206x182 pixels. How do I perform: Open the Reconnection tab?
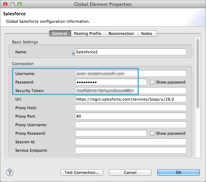click(x=121, y=33)
